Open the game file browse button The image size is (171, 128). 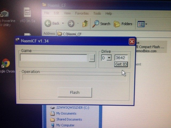92,58
